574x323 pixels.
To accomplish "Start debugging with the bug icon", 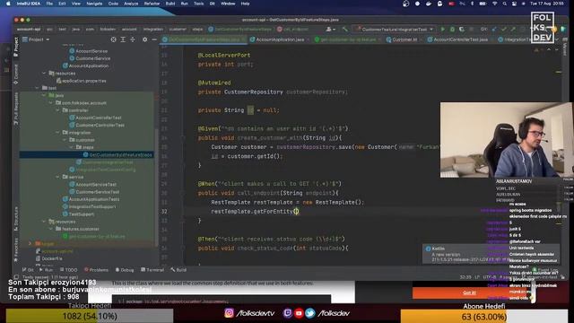I will (x=452, y=29).
